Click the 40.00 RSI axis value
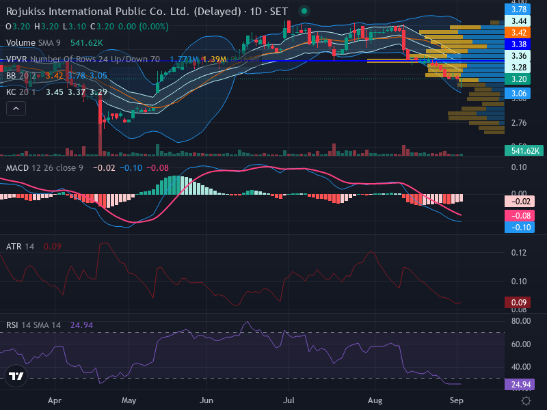 [521, 367]
